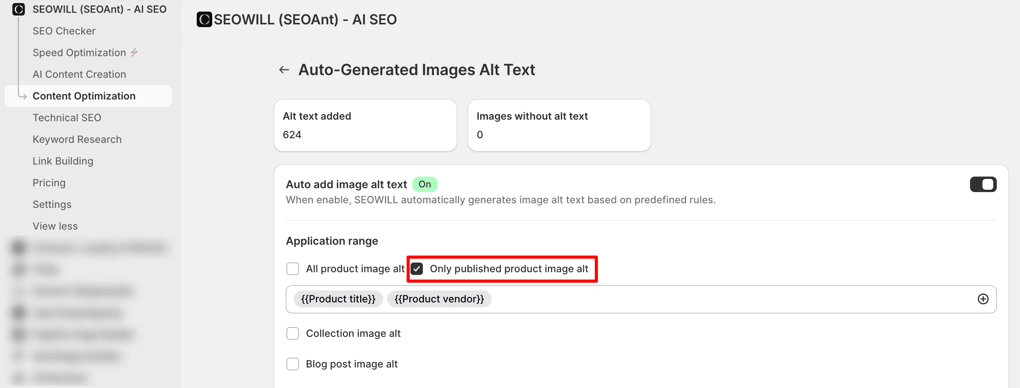Go to AI Content Creation
The image size is (1020, 388).
tap(79, 74)
